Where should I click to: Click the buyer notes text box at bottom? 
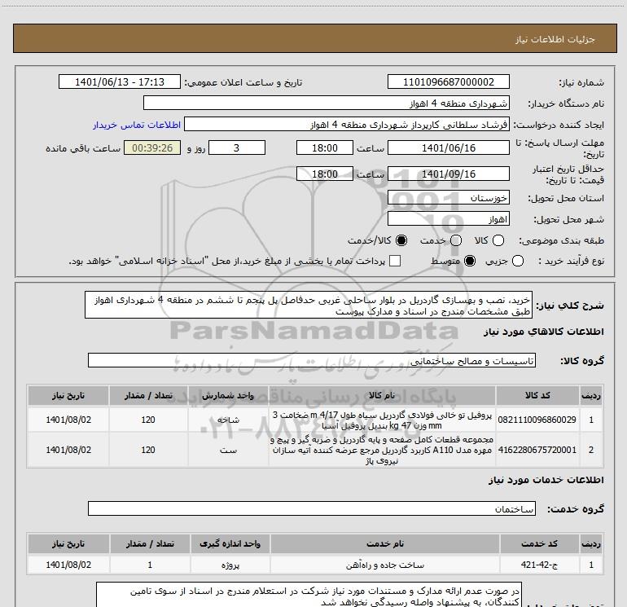pyautogui.click(x=309, y=595)
